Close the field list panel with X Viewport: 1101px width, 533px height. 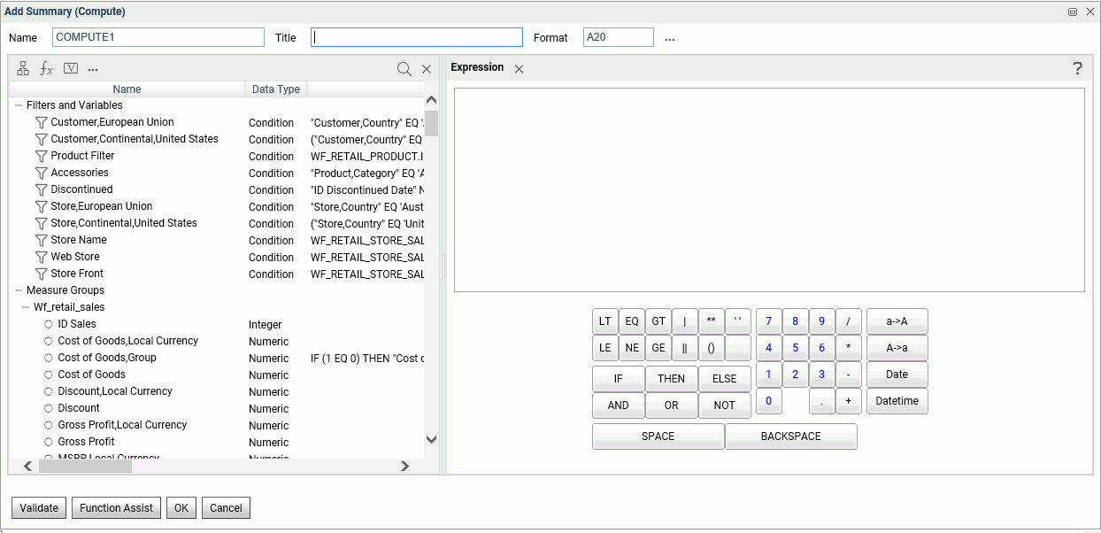coord(427,69)
